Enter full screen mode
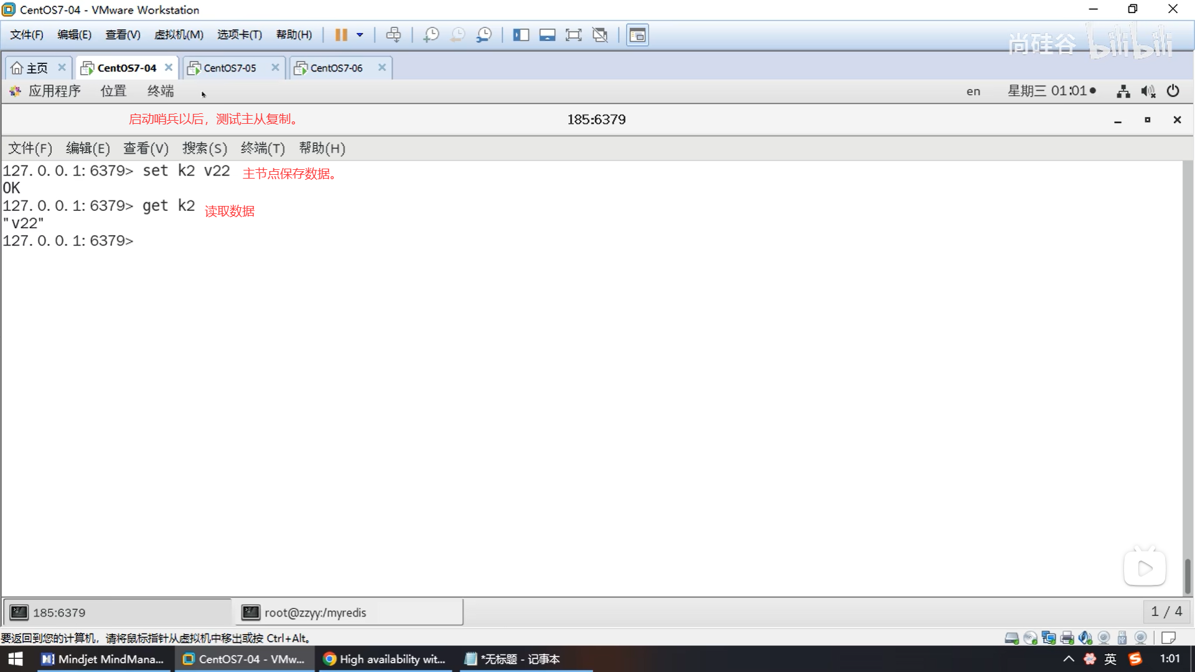1195x672 pixels. click(573, 35)
